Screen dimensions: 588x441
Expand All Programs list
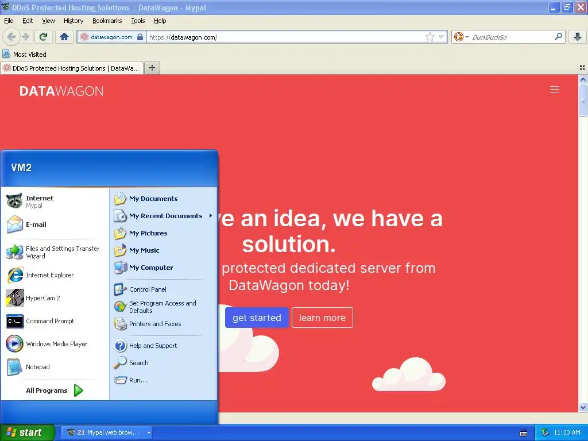[x=55, y=390]
